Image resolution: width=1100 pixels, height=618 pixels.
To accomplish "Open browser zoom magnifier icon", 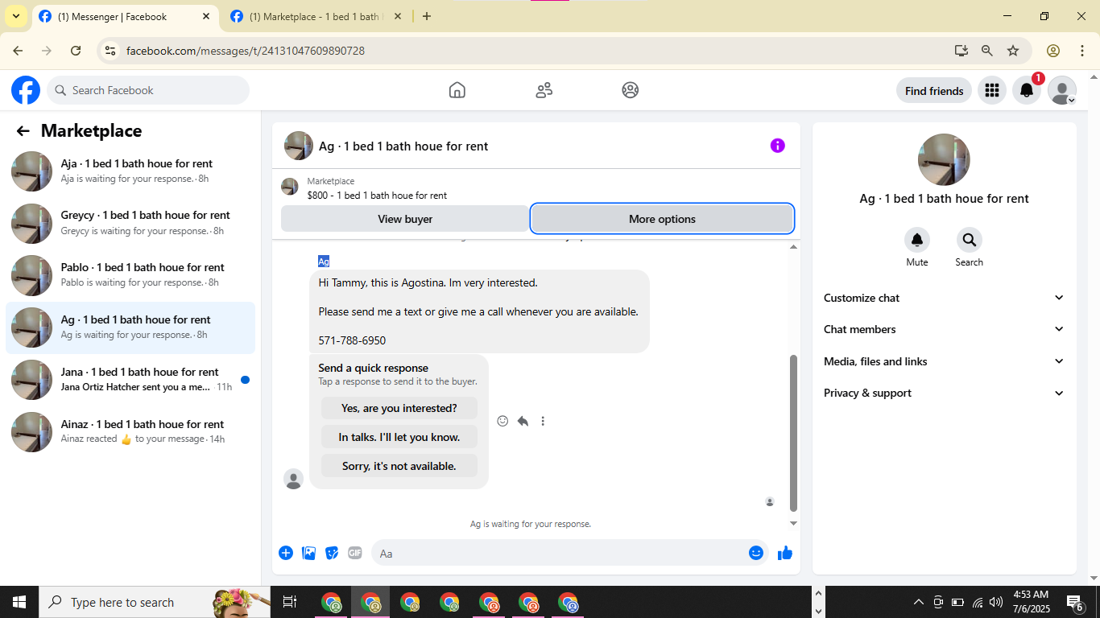I will tap(987, 51).
